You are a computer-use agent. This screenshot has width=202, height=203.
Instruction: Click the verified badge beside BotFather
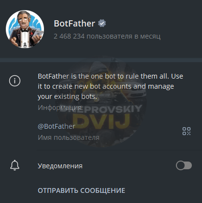[102, 24]
